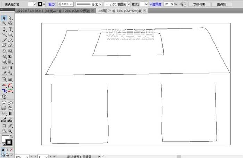Open the stroke weight dropdown
The width and height of the screenshot is (243, 158).
click(71, 5)
